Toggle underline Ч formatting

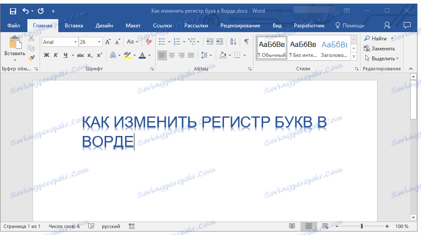pyautogui.click(x=66, y=55)
